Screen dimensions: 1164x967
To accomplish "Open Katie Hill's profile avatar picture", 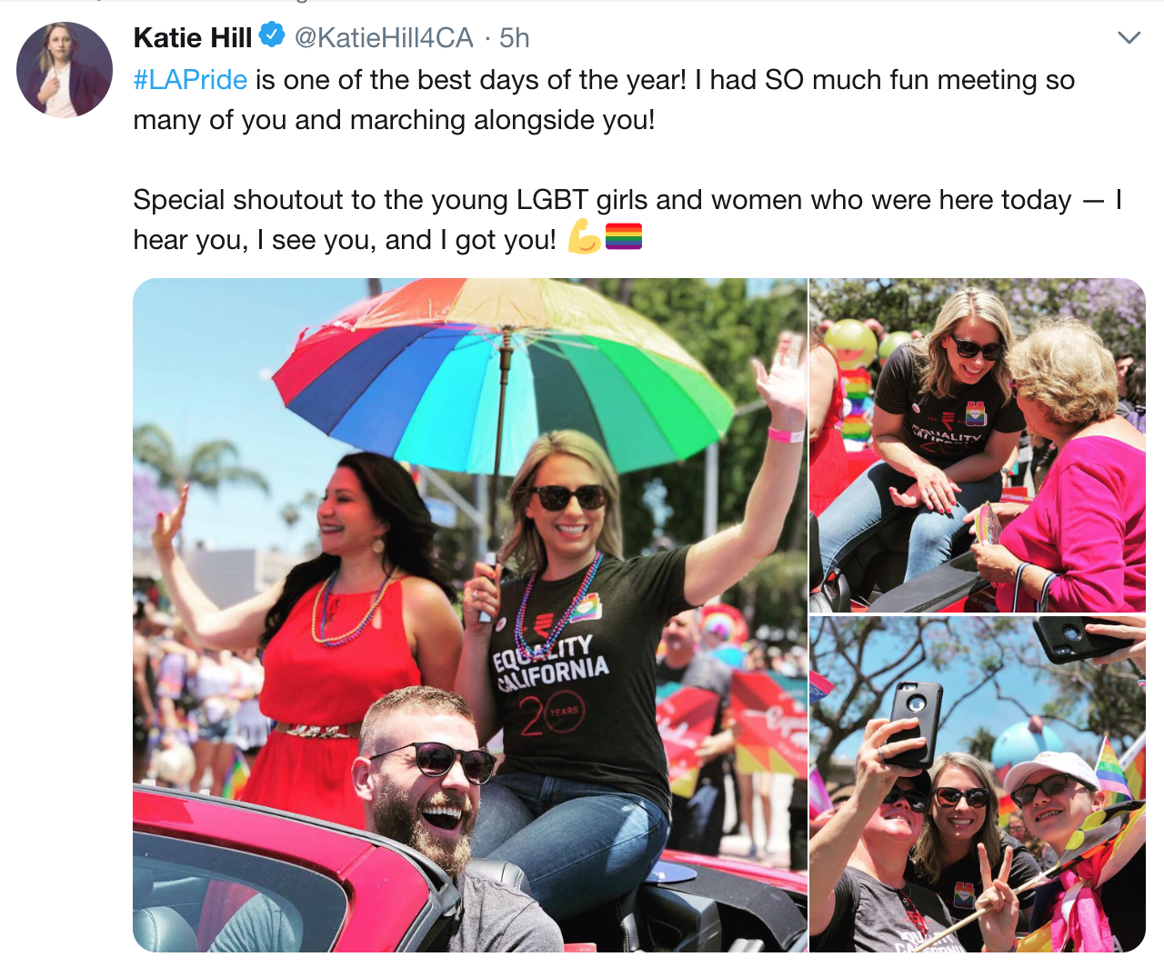I will click(65, 70).
